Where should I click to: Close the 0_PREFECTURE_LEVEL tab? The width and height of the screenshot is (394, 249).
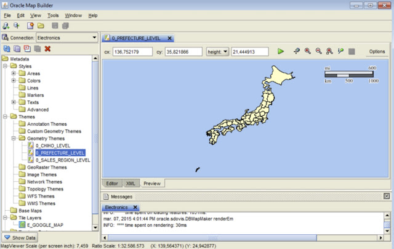[170, 38]
